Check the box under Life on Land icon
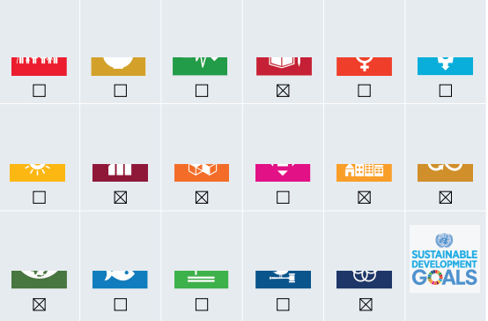The height and width of the screenshot is (321, 488). tap(202, 304)
